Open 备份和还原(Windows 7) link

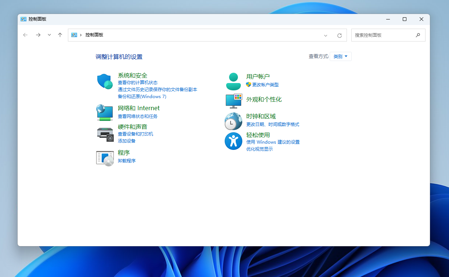tap(142, 96)
